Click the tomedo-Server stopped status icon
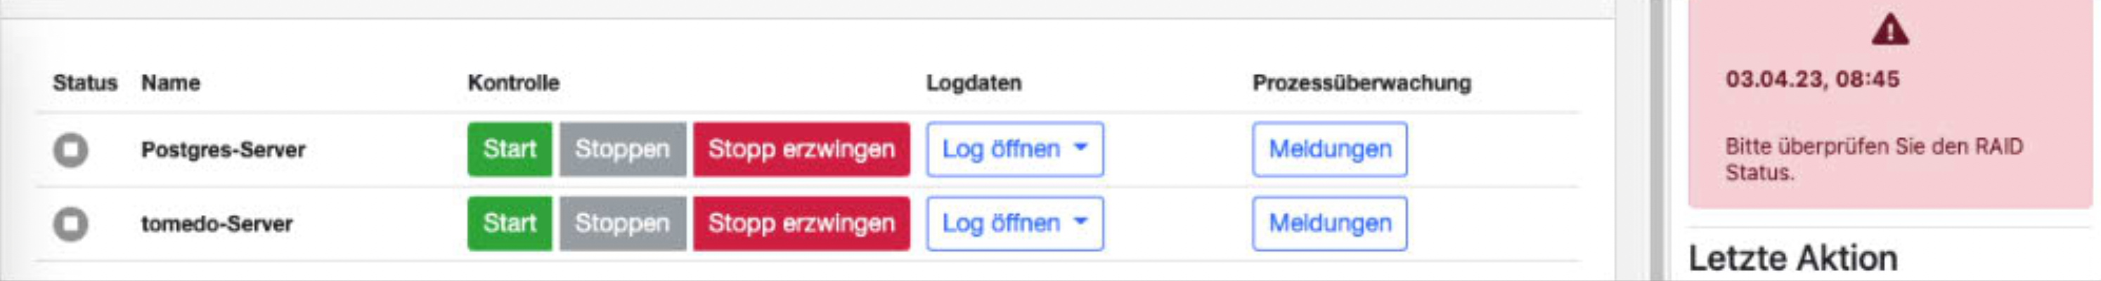 pyautogui.click(x=71, y=224)
